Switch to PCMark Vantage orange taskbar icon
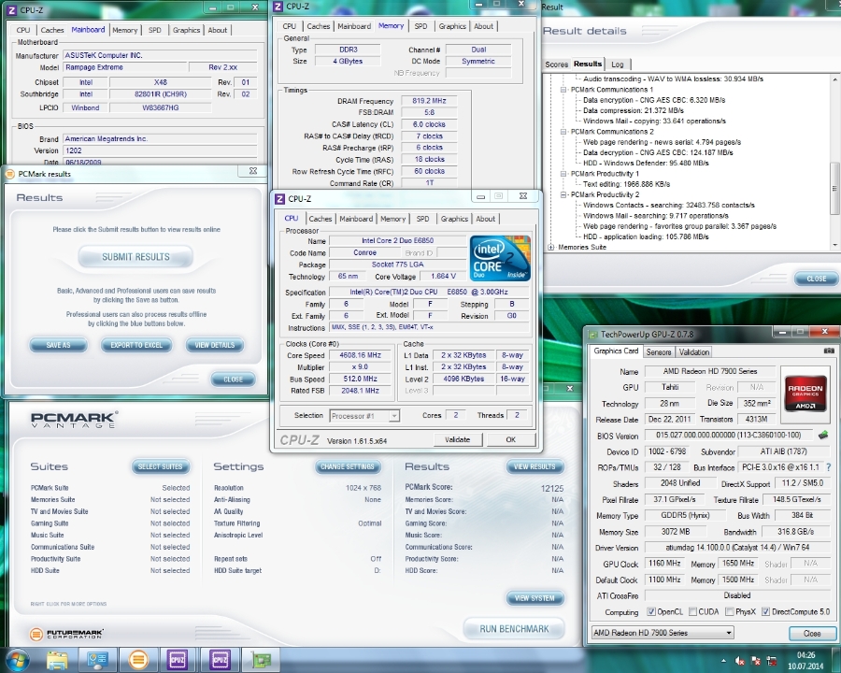Viewport: 841px width, 673px height. [138, 660]
